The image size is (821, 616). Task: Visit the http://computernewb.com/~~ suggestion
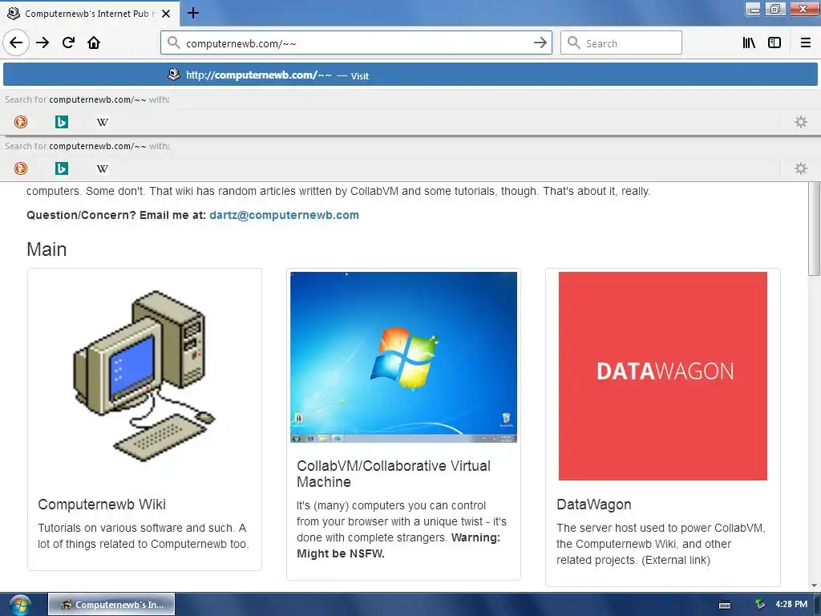click(x=410, y=75)
